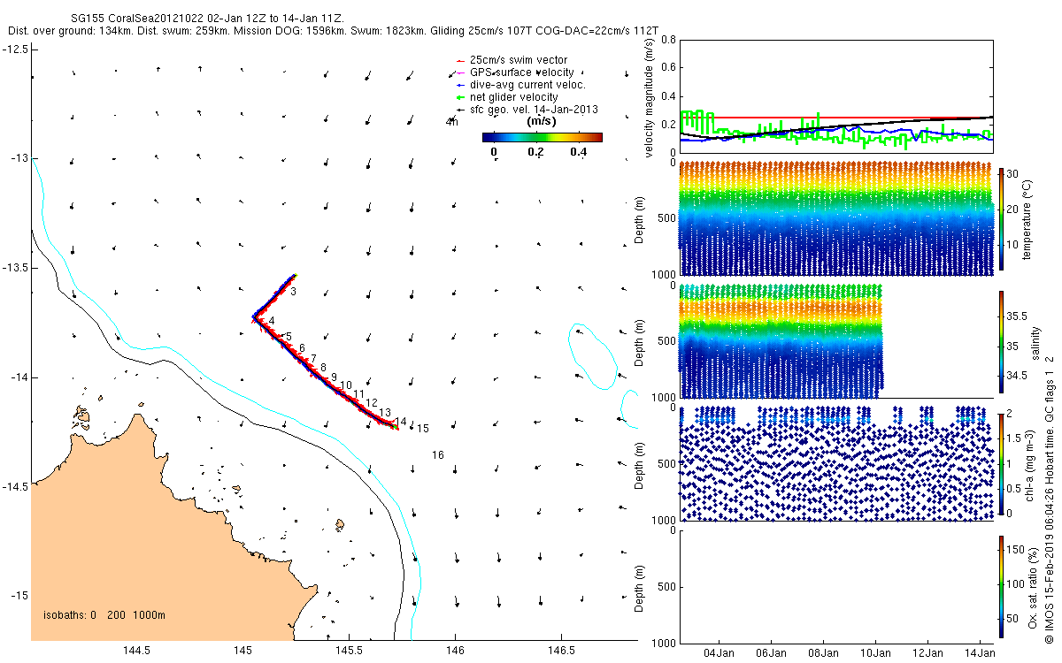This screenshot has width=1062, height=663.
Task: Click the '-15' latitude tick label
Action: [18, 595]
